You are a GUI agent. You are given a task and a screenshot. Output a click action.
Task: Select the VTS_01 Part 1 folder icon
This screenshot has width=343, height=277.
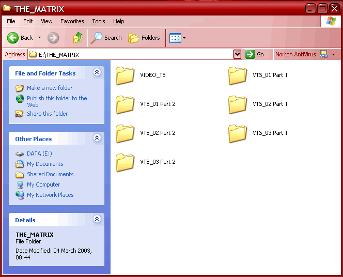(x=238, y=75)
